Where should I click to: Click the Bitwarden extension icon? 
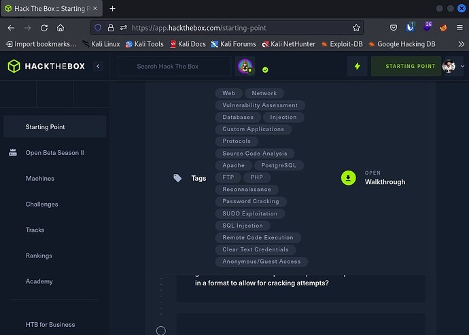pos(411,27)
